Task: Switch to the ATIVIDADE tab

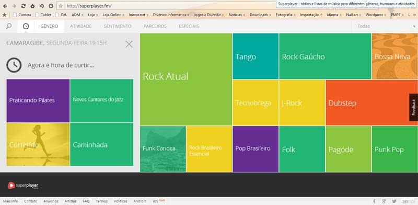Action: click(x=81, y=26)
